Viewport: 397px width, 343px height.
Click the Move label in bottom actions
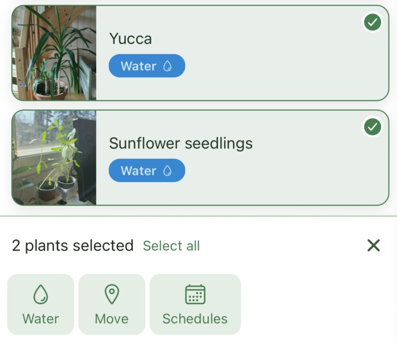[x=112, y=319]
